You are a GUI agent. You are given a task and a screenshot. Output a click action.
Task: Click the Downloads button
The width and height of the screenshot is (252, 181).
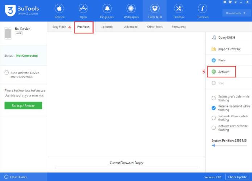(236, 13)
